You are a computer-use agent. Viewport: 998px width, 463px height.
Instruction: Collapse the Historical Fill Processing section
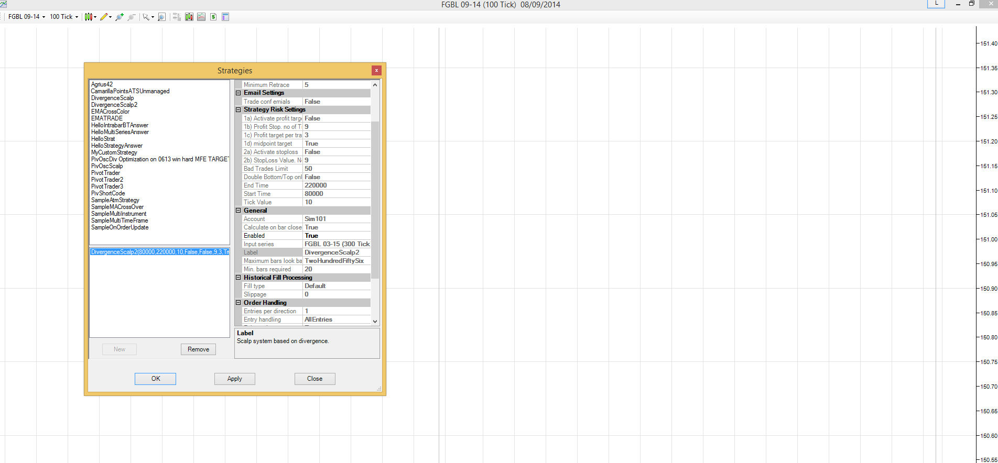click(x=238, y=277)
